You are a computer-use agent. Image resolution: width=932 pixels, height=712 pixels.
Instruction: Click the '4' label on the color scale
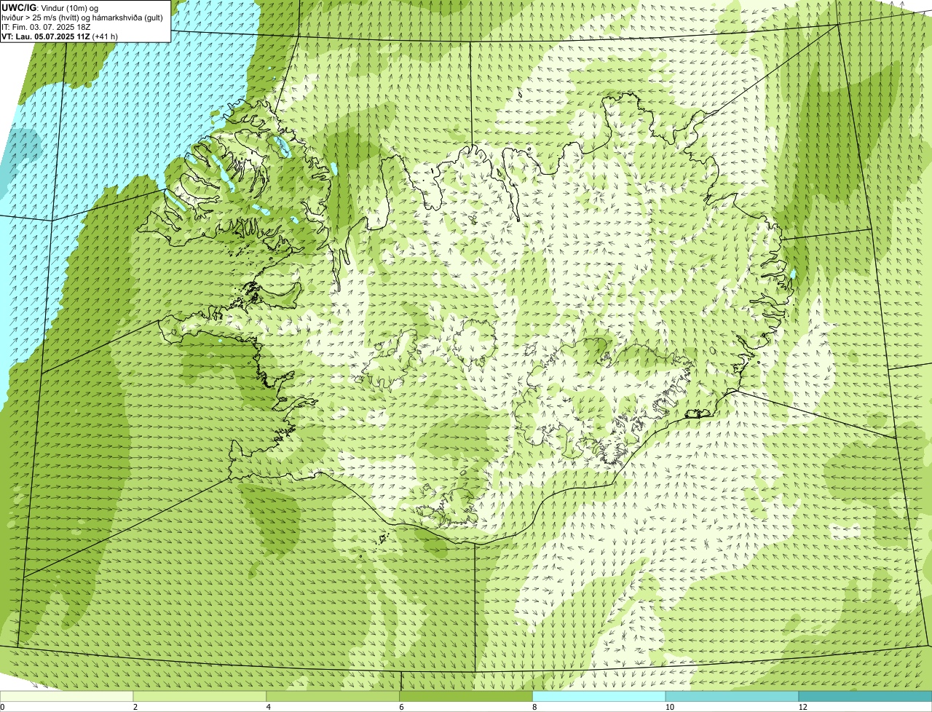pos(268,707)
